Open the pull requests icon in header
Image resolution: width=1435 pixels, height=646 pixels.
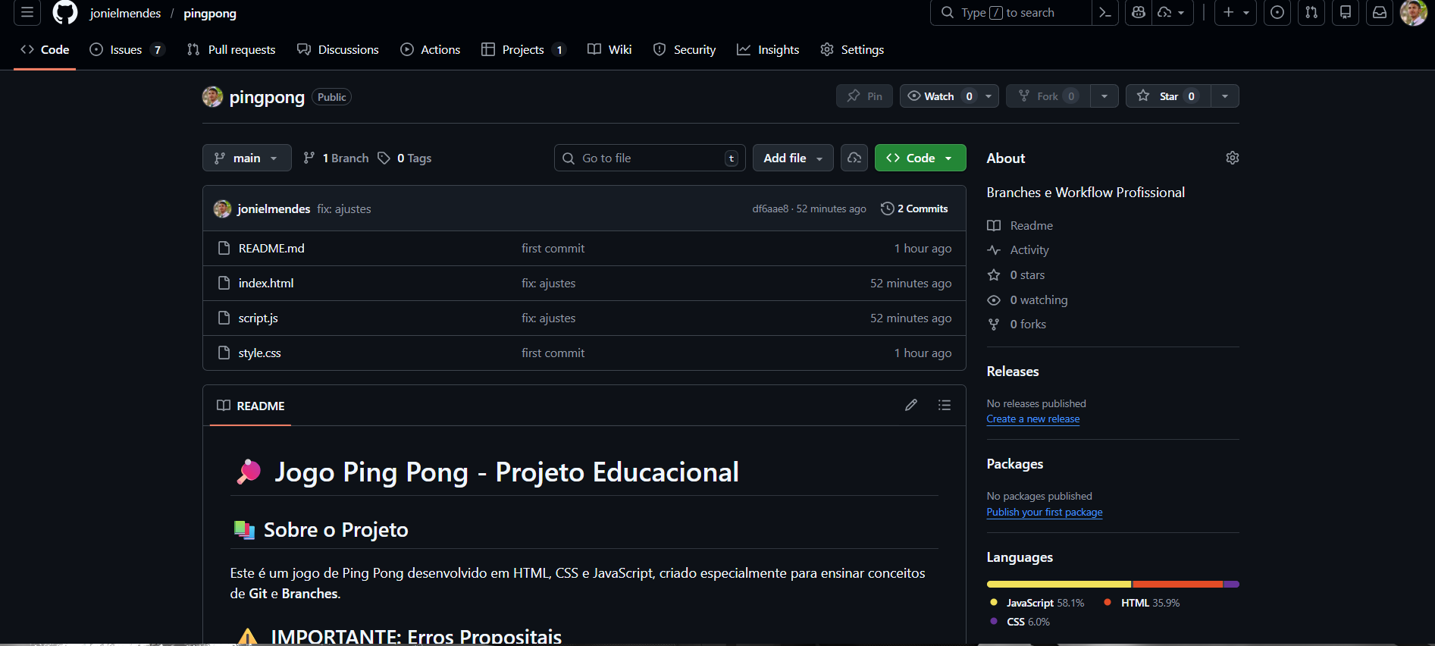point(1311,13)
